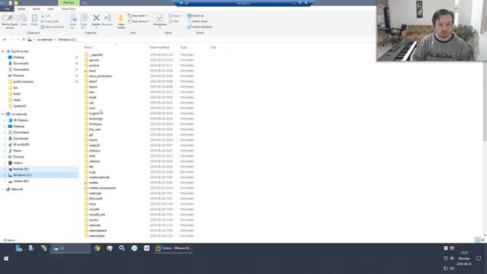487x274 pixels.
Task: Click the Open command in the ribbon
Action: click(x=175, y=16)
